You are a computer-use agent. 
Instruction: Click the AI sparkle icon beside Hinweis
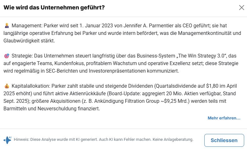[x=7, y=140]
